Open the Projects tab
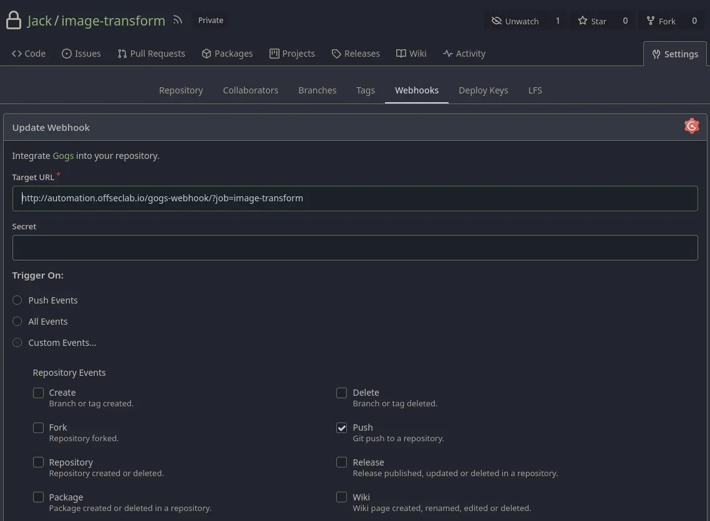 pyautogui.click(x=292, y=54)
